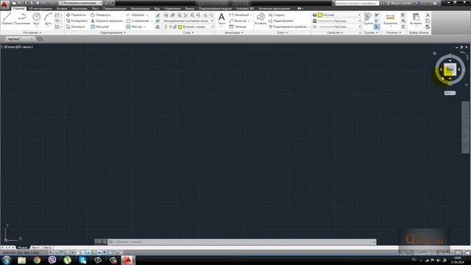Click Insert (Вставить) in the Block panel
Viewport: 471px width, 265px height.
pyautogui.click(x=261, y=18)
